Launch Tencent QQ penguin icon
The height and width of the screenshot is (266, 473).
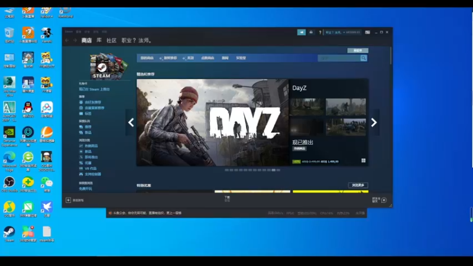(x=28, y=109)
